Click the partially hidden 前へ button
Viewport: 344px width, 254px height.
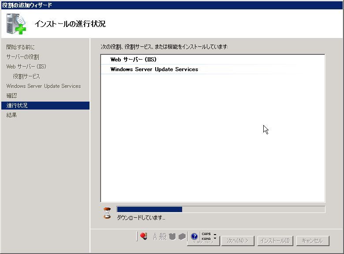click(203, 243)
